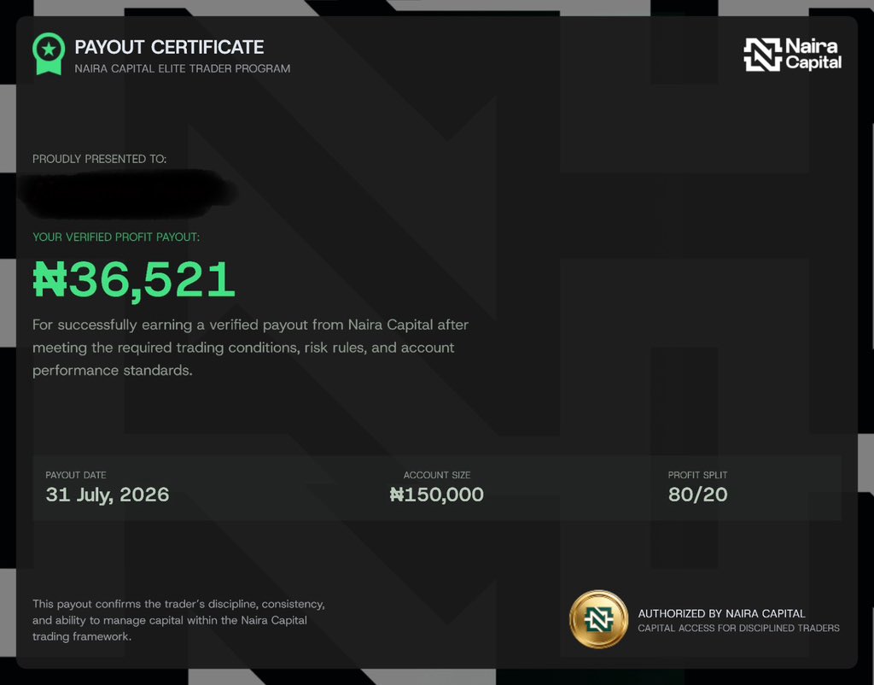
Task: Click the gold Naira coin seal
Action: point(598,619)
